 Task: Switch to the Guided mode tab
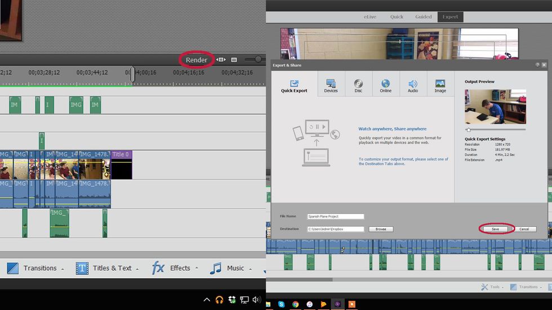coord(423,17)
